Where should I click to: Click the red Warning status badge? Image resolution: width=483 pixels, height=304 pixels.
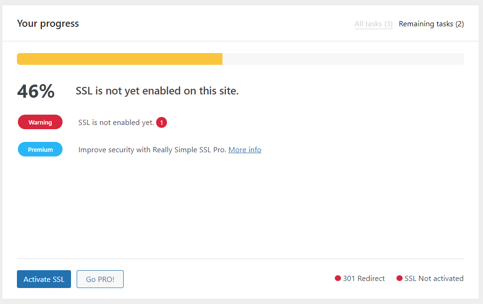point(40,122)
